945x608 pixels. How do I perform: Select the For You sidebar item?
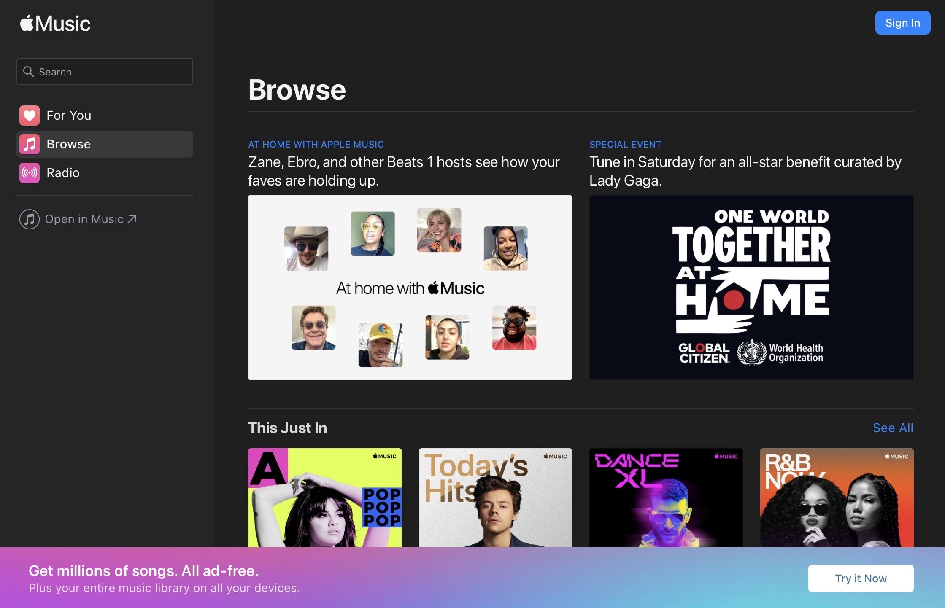(x=69, y=116)
